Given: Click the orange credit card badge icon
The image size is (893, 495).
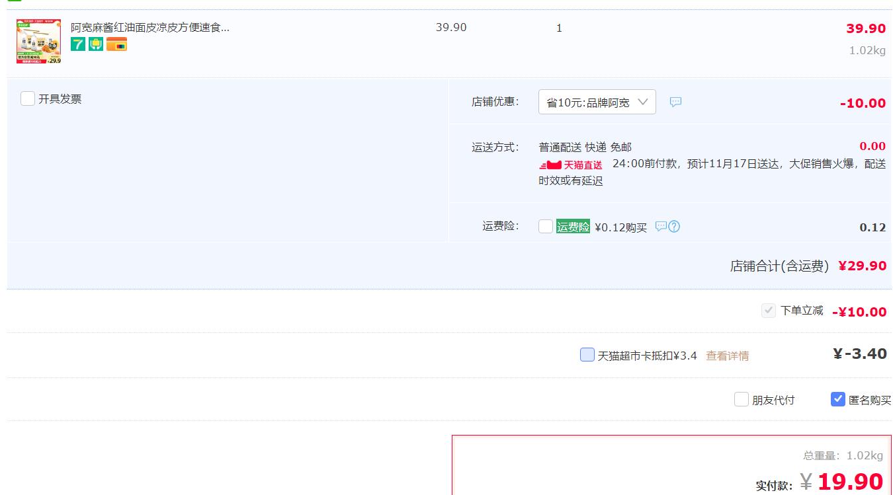Looking at the screenshot, I should pos(116,44).
